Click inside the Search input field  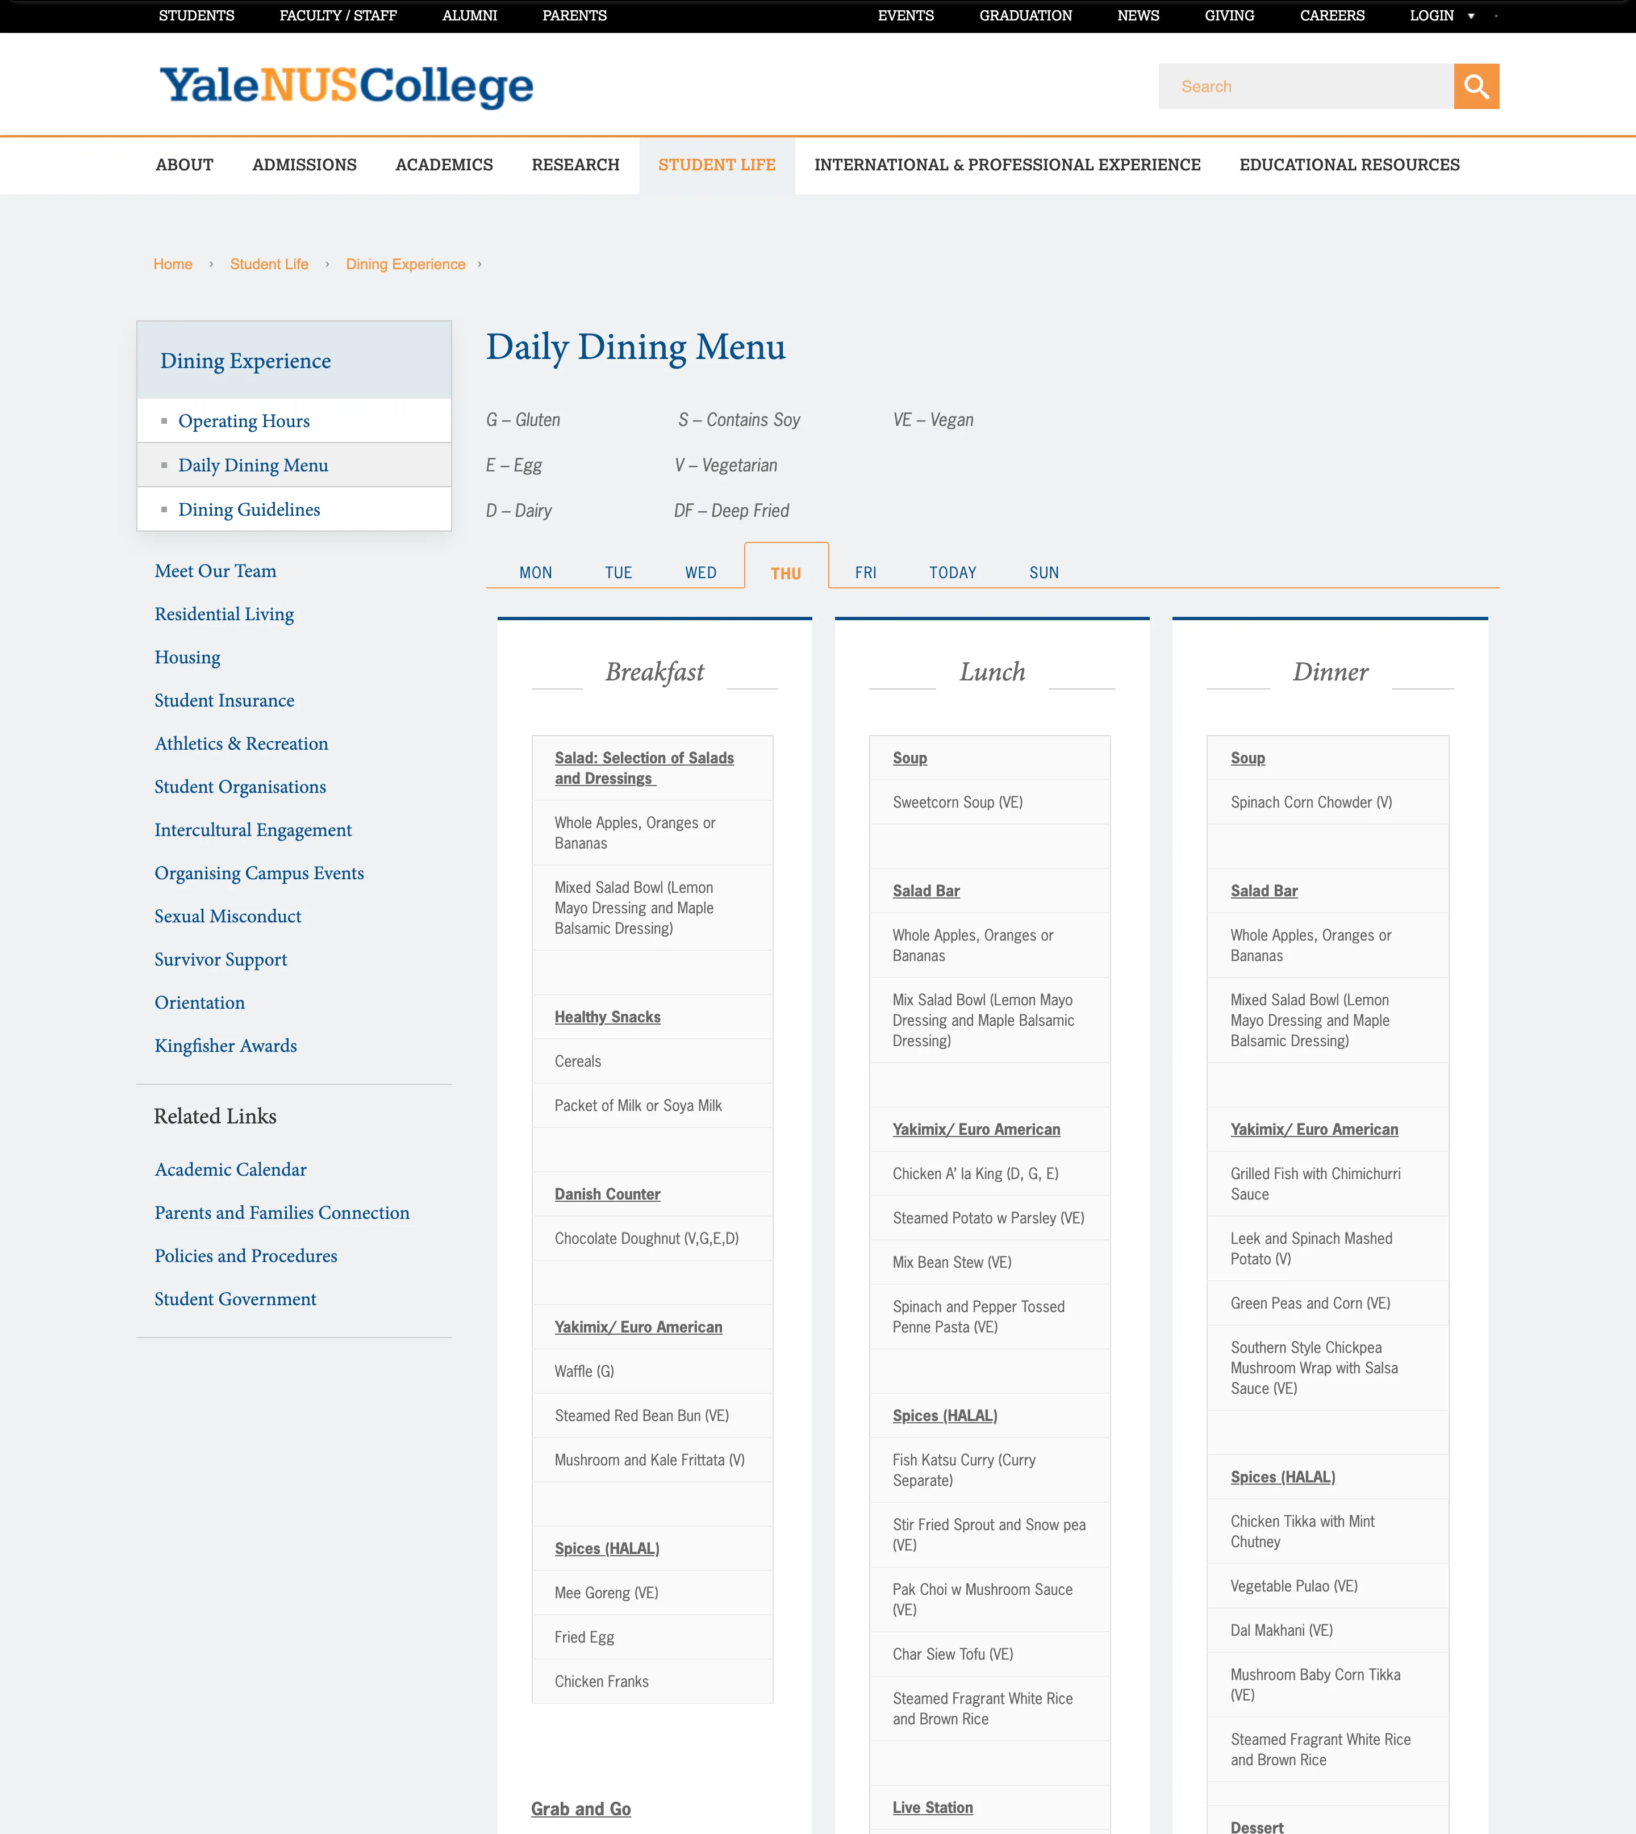[x=1304, y=86]
